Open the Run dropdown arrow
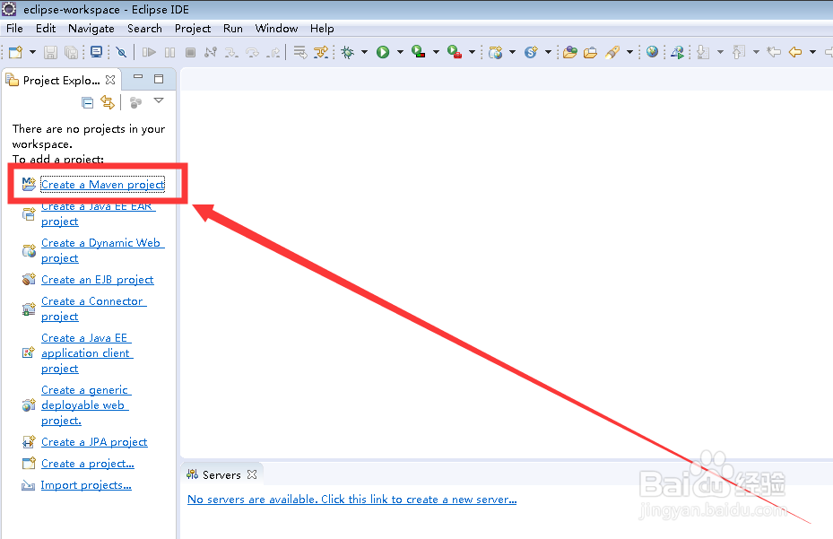The width and height of the screenshot is (833, 539). [400, 52]
